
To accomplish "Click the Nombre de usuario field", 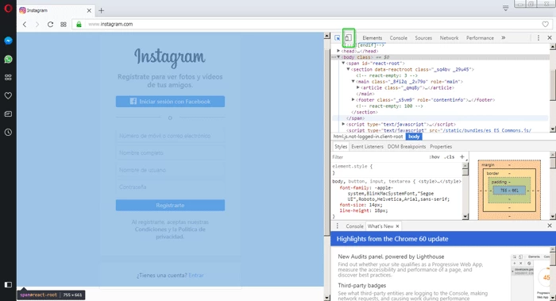I will [x=170, y=170].
